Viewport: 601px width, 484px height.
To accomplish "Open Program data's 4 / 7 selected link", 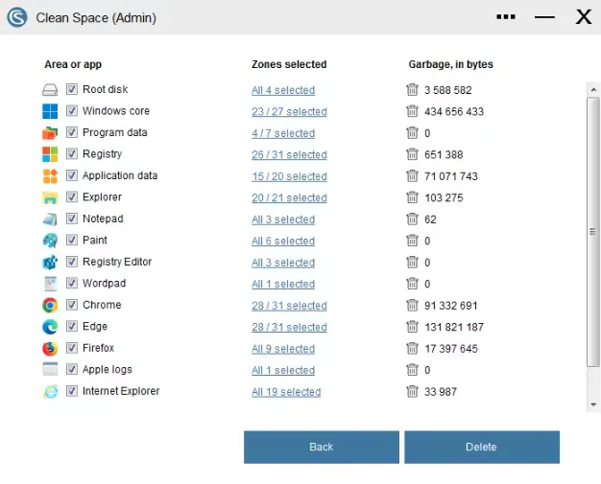I will click(x=283, y=133).
